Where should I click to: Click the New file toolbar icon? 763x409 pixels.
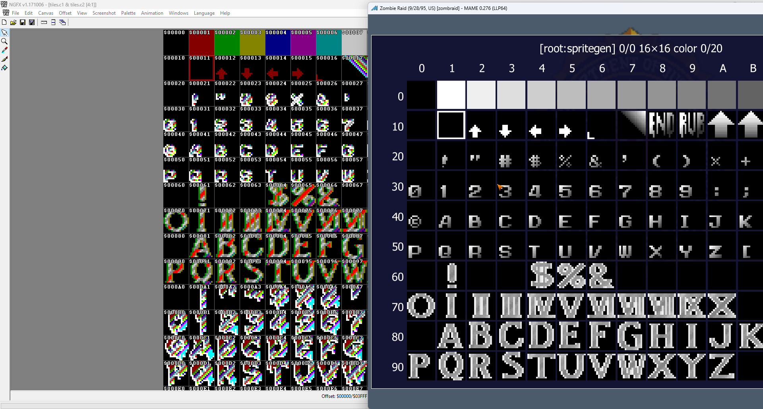(4, 23)
